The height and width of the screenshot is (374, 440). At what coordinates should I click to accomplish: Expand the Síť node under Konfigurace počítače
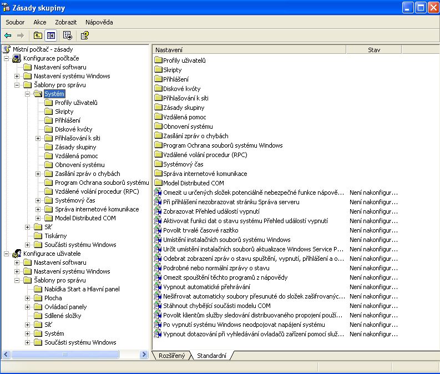tap(28, 227)
